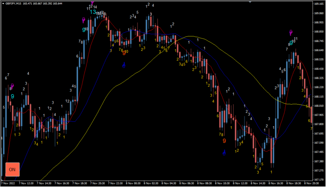Click the blue arrow below red 9, left
326x187 pixels.
(x=124, y=65)
